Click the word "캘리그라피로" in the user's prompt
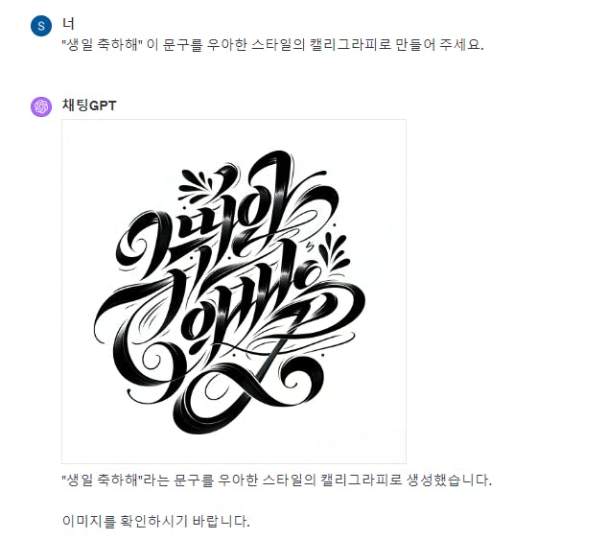This screenshot has width=608, height=539. tap(350, 45)
